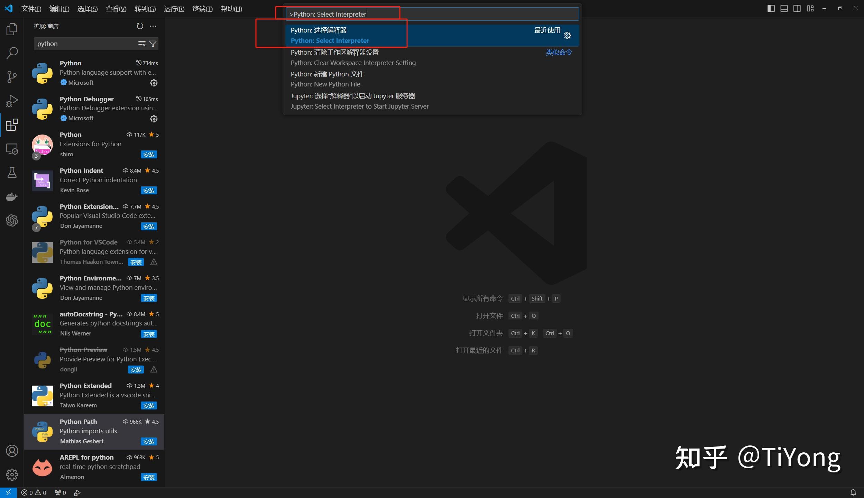Toggle primary side bar layout button
Viewport: 864px width, 498px height.
(x=771, y=9)
